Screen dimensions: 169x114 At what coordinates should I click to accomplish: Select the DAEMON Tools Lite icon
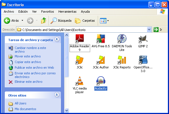point(122,39)
